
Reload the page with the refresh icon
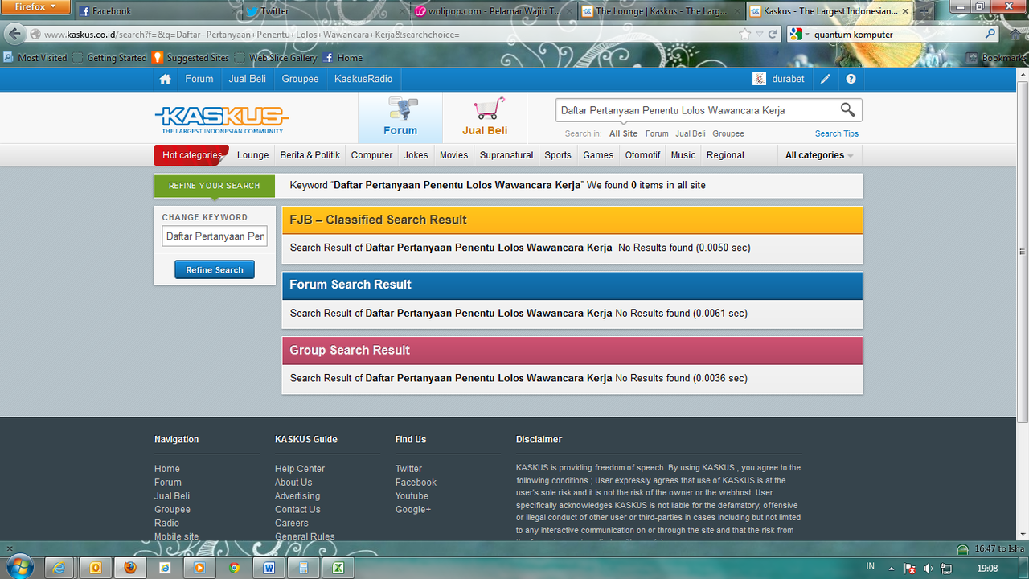pyautogui.click(x=773, y=35)
